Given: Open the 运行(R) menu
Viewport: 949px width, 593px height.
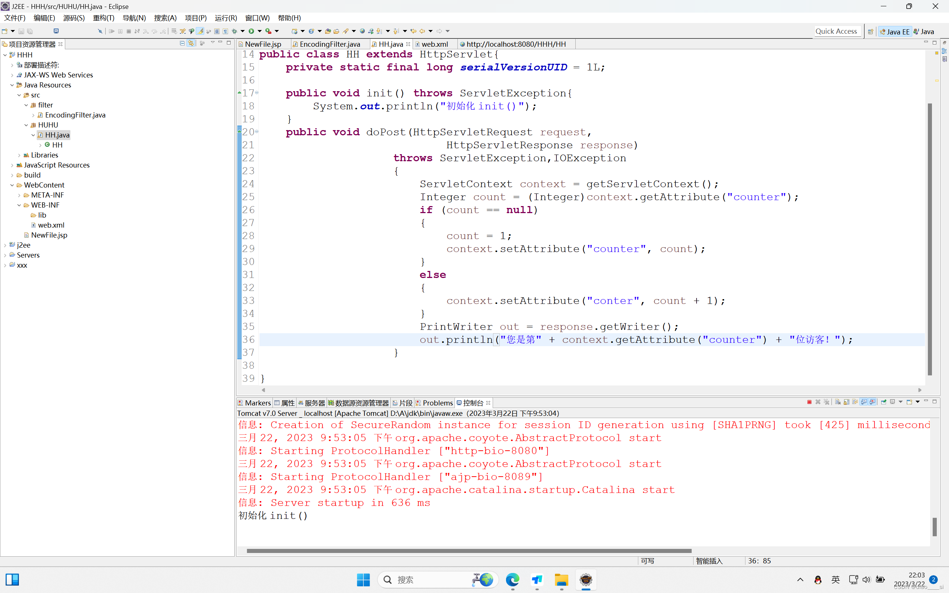Looking at the screenshot, I should tap(225, 18).
